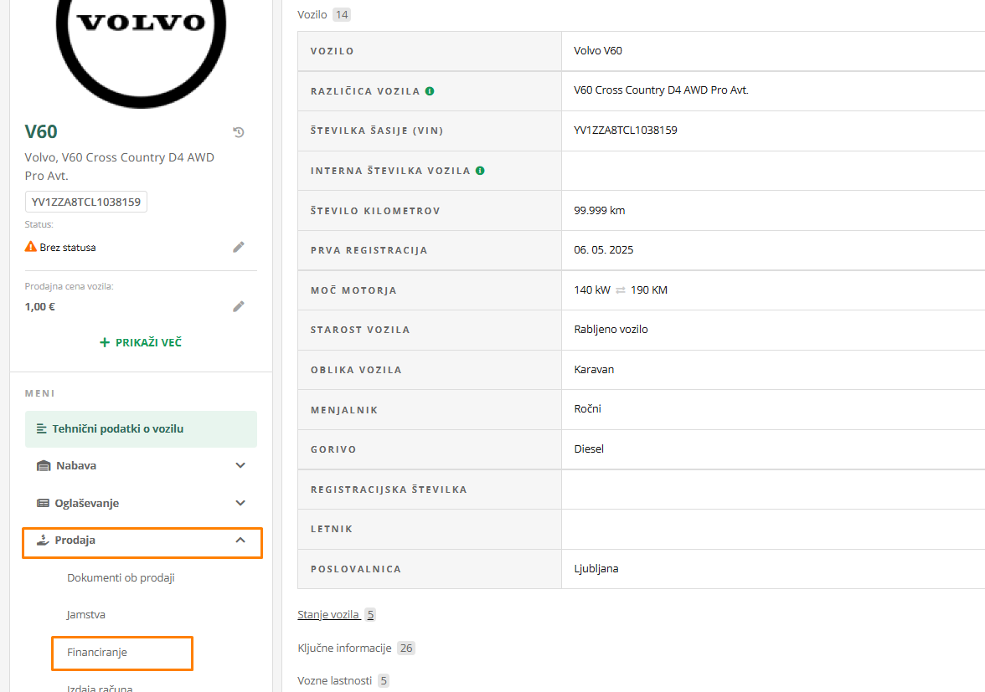Collapse the Prodaja menu chevron
The image size is (985, 692).
(240, 541)
